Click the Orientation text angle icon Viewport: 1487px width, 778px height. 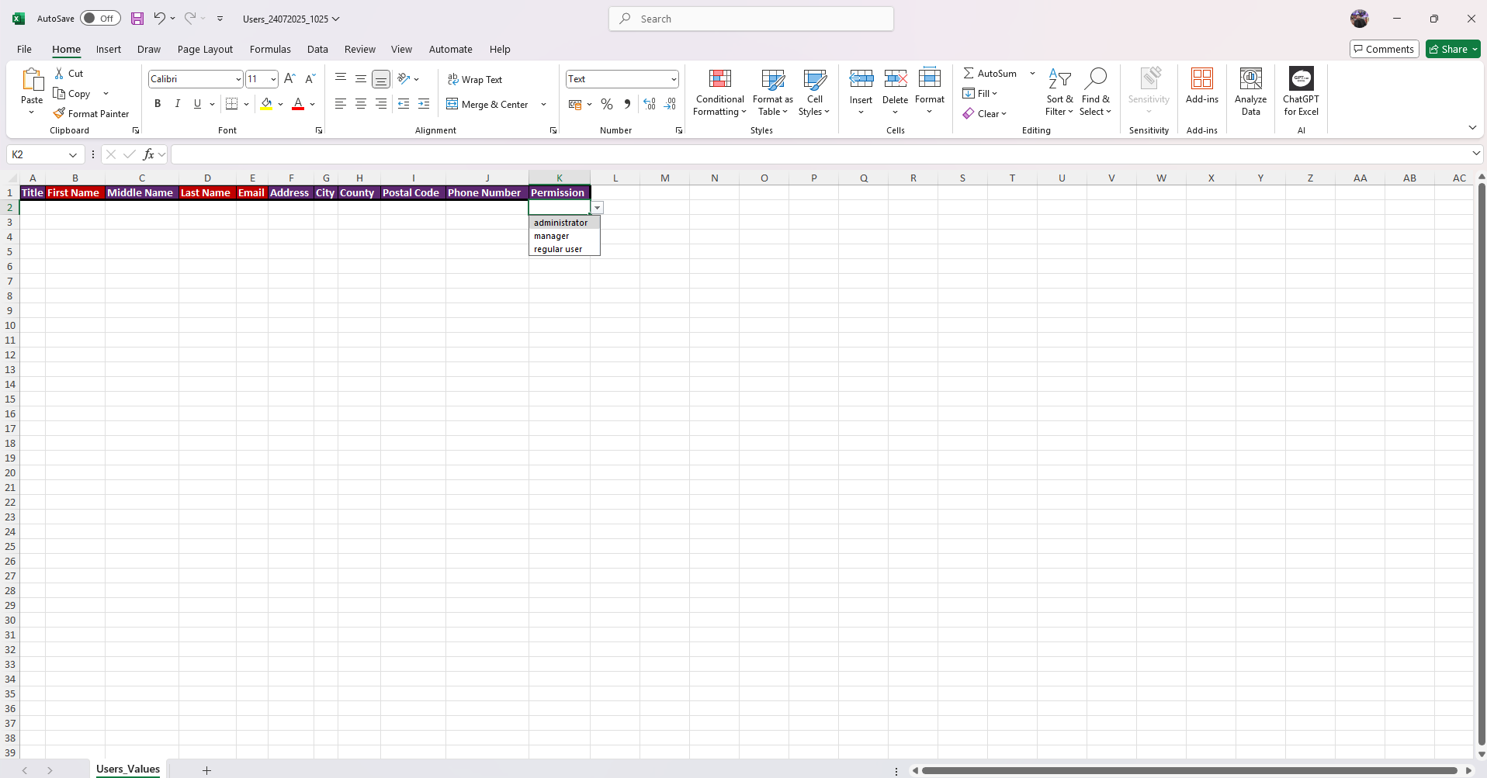point(404,78)
